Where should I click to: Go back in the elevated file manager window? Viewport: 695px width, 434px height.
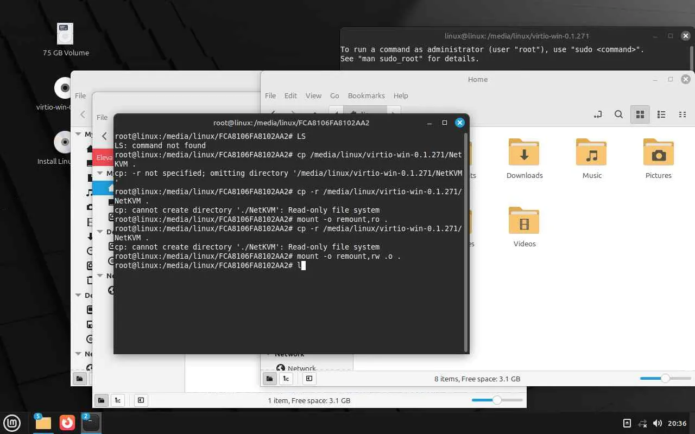click(105, 136)
